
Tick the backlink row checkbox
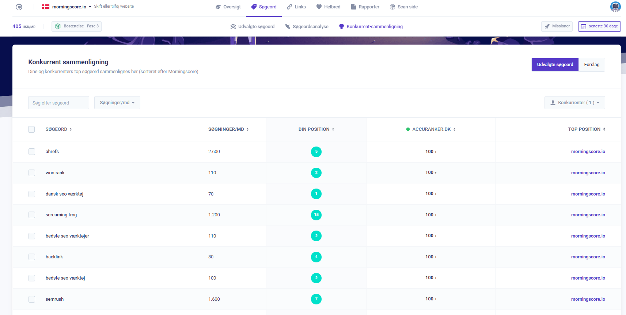(x=32, y=257)
